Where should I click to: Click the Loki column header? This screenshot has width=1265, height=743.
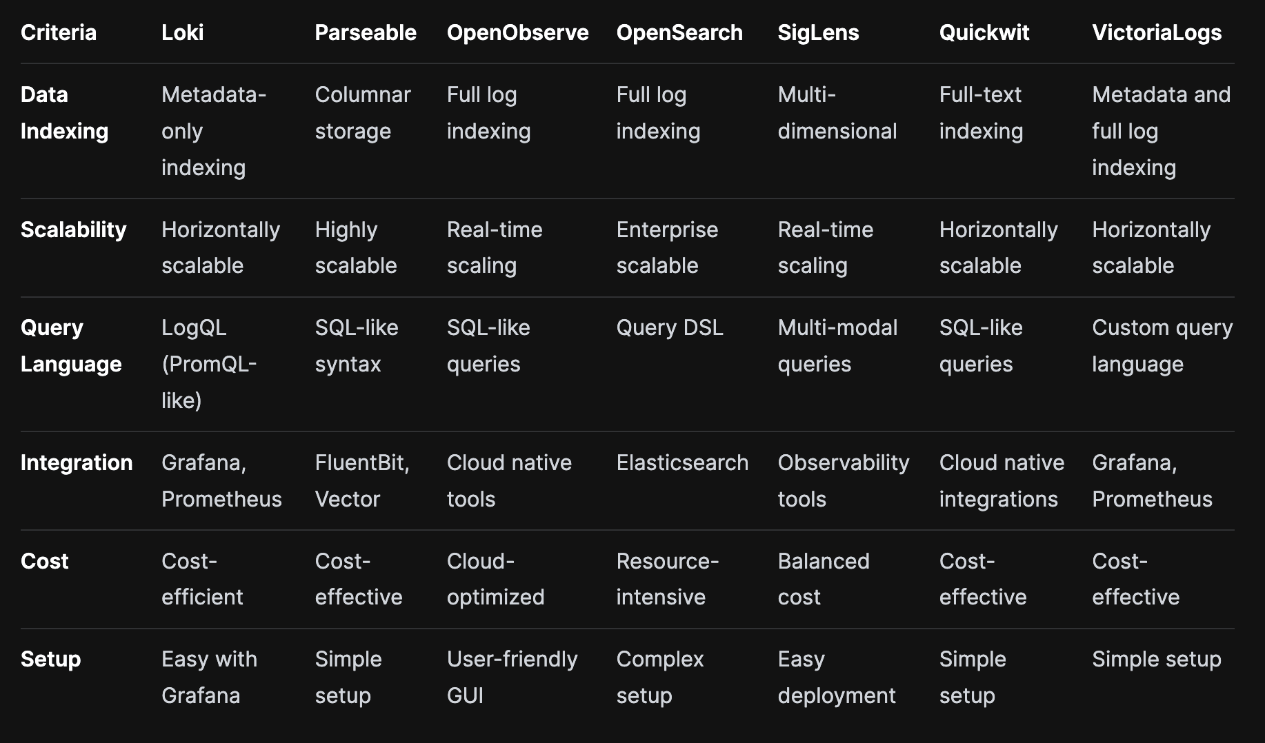[x=182, y=32]
